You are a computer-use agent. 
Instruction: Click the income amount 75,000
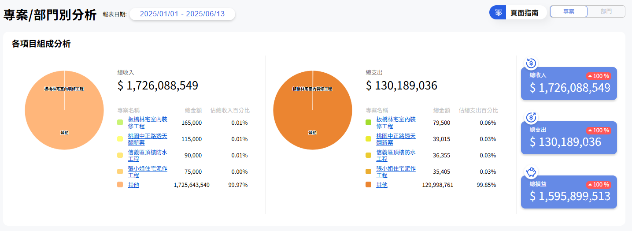point(193,171)
